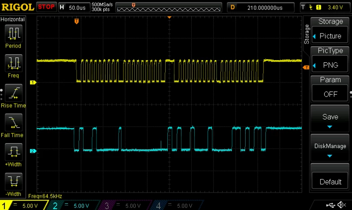Viewport: 352px width, 210px height.
Task: Click the 300k pts memory depth readout
Action: (x=101, y=10)
